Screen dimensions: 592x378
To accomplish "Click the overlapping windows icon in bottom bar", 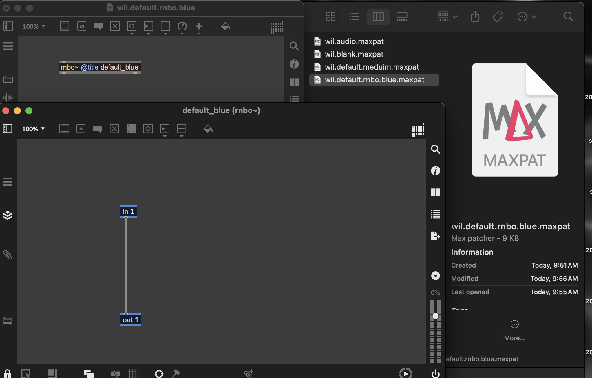I will [89, 374].
